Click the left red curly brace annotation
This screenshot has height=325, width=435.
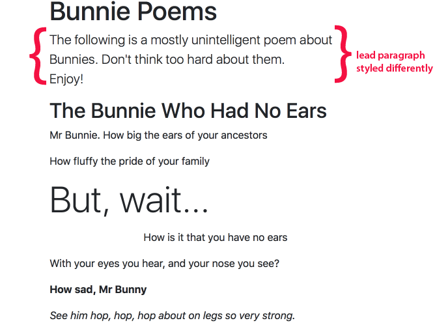tap(38, 56)
